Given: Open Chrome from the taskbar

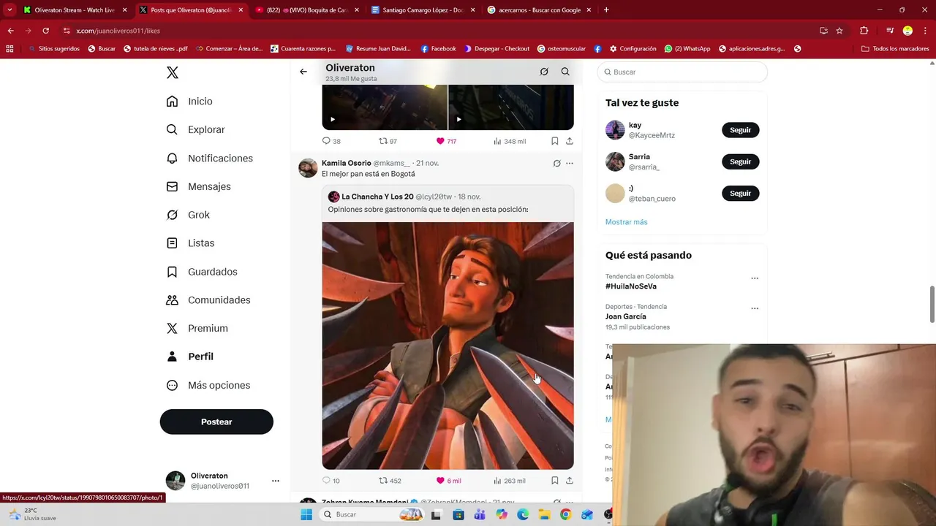Looking at the screenshot, I should tap(565, 514).
